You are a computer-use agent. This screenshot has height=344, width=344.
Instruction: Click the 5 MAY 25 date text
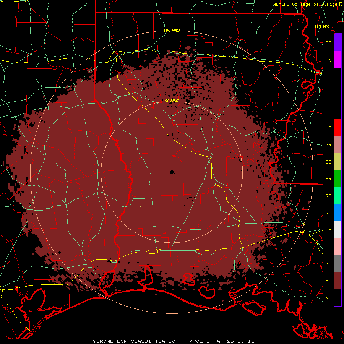click(x=221, y=341)
